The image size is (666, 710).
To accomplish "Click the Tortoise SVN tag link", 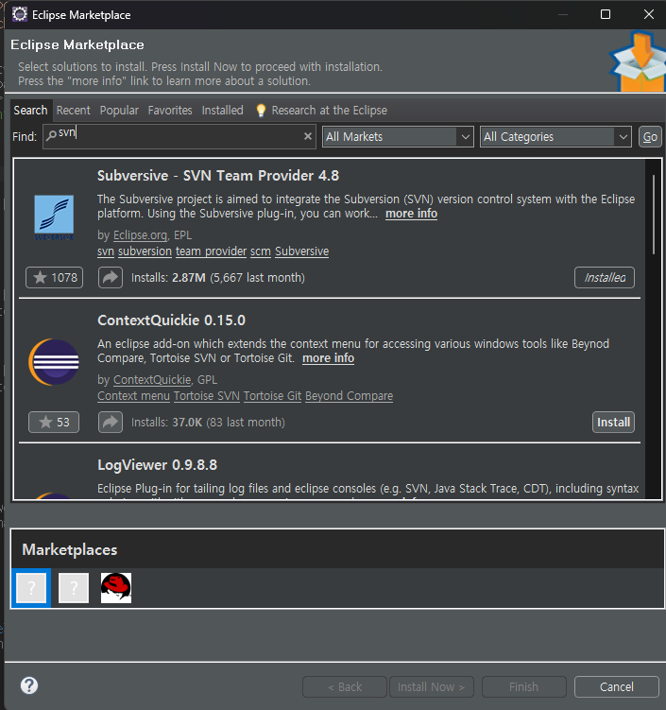I will click(x=207, y=396).
